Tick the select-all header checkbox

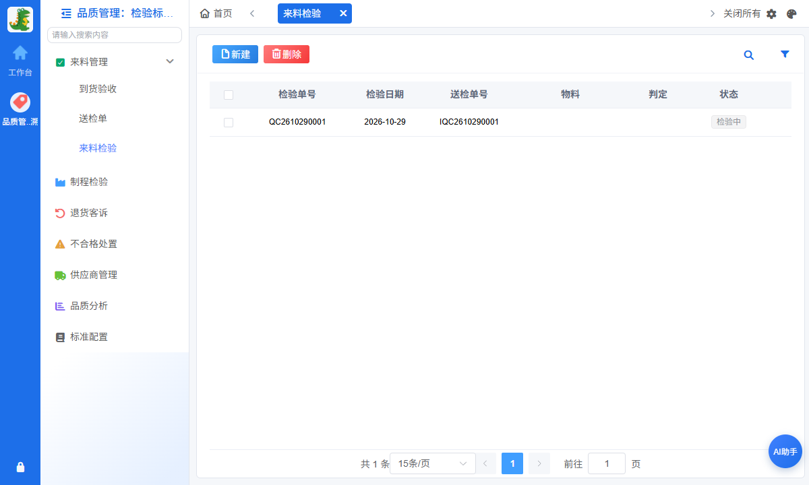pos(229,95)
